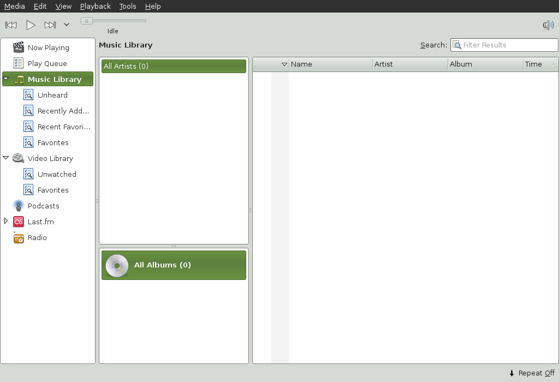Open the Radio source

[x=38, y=237]
